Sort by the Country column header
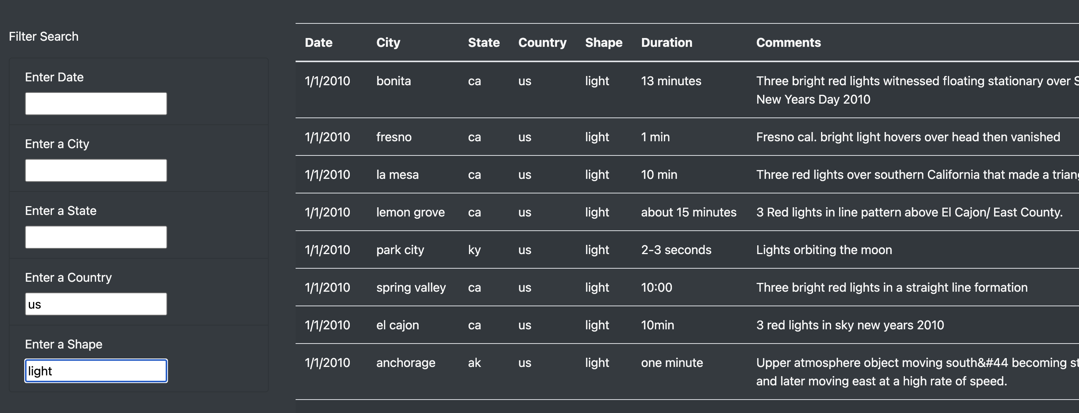This screenshot has width=1079, height=413. pos(542,42)
